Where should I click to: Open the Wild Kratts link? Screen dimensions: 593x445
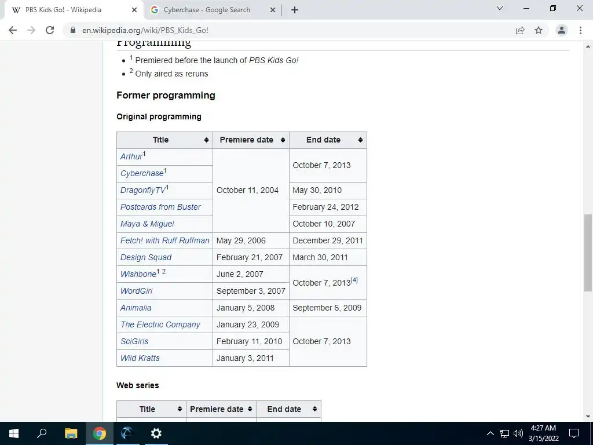(x=140, y=358)
